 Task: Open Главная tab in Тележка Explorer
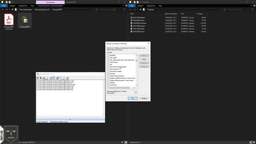click(x=140, y=6)
